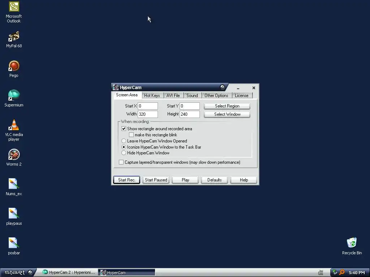Screen dimensions: 370x277
Task: Click the green tray icon near clock
Action: pyautogui.click(x=335, y=272)
